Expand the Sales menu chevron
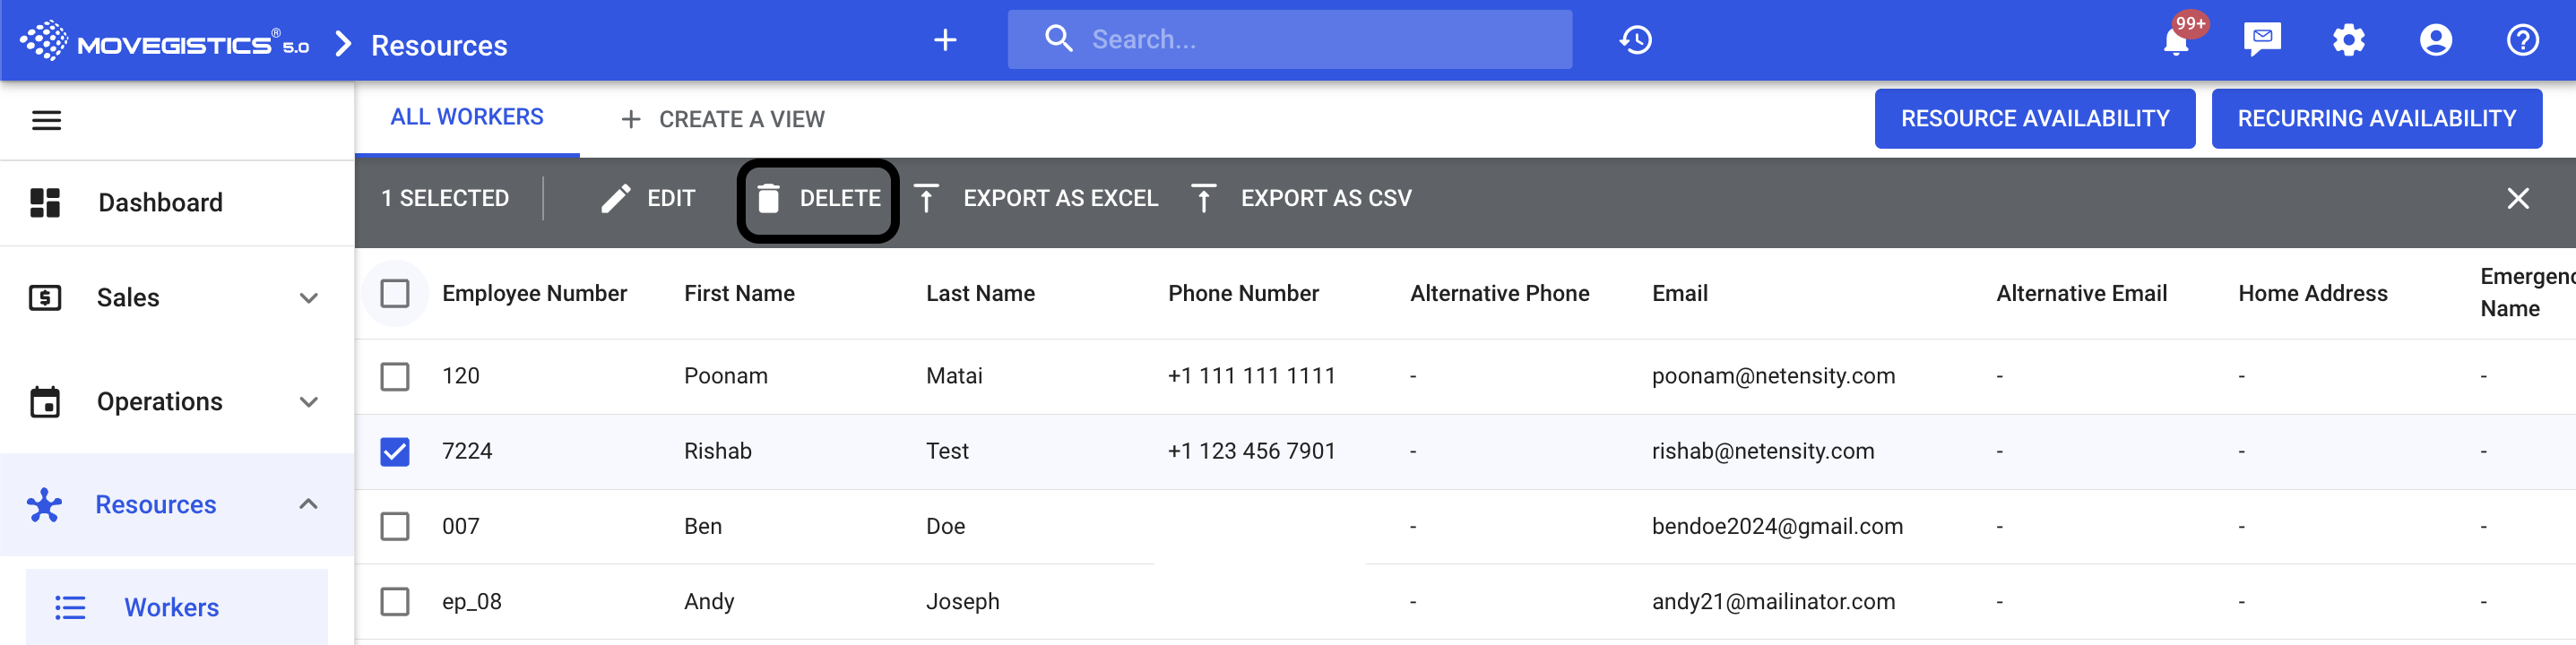The image size is (2576, 645). [309, 298]
